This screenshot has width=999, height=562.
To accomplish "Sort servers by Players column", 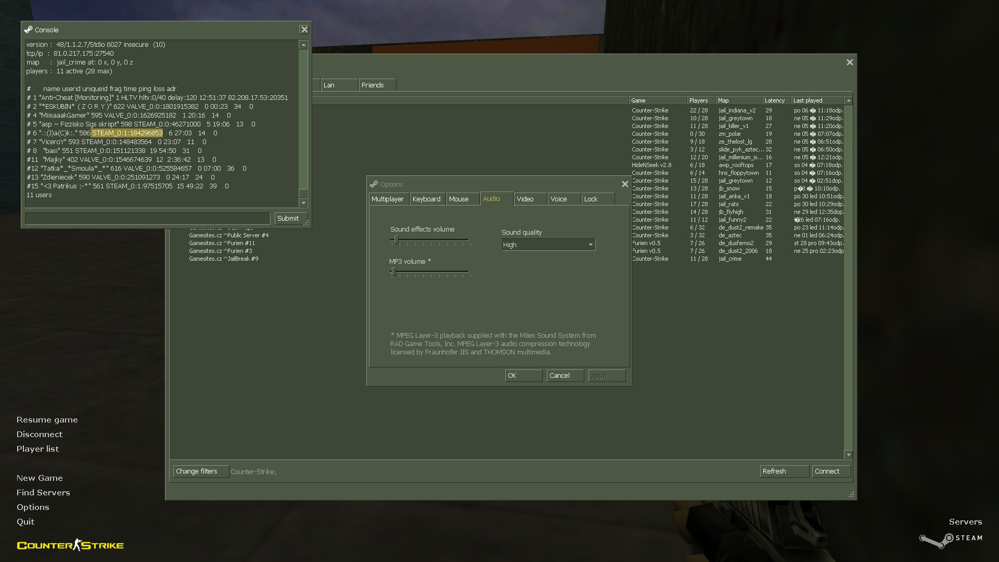I will 700,100.
